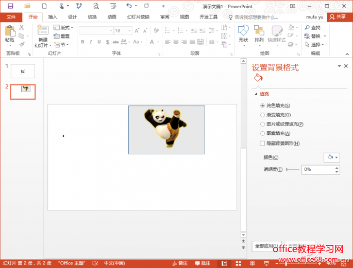Screen dimensions: 353x268
Task: Select Picture or texture fill (图片或纹理填充)
Action: pyautogui.click(x=263, y=124)
